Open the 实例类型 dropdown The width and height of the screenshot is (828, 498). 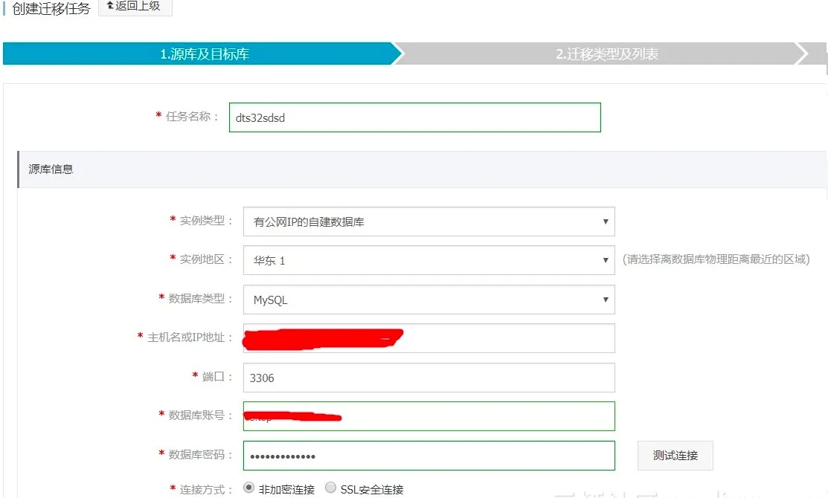point(429,221)
